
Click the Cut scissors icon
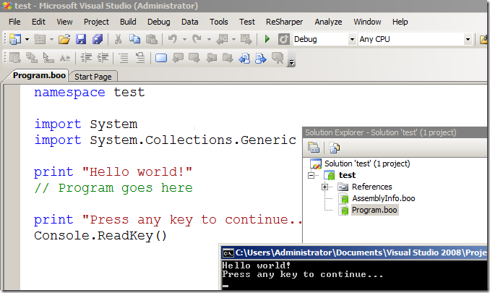point(118,39)
